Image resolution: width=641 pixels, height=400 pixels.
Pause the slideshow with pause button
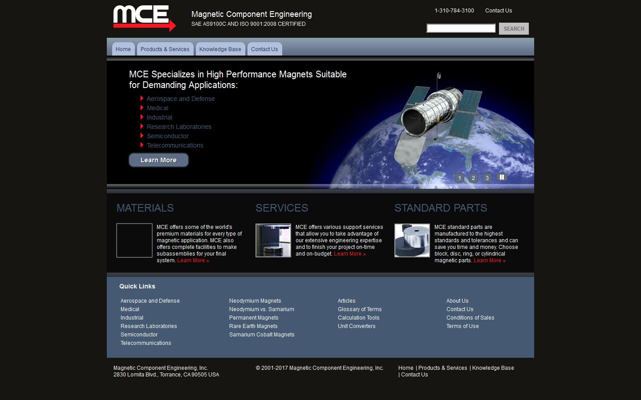502,177
